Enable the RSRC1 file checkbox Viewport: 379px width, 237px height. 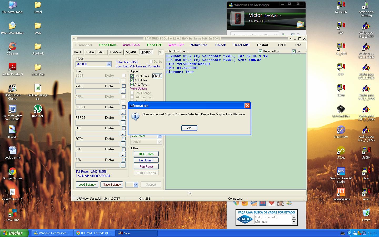pyautogui.click(x=124, y=107)
